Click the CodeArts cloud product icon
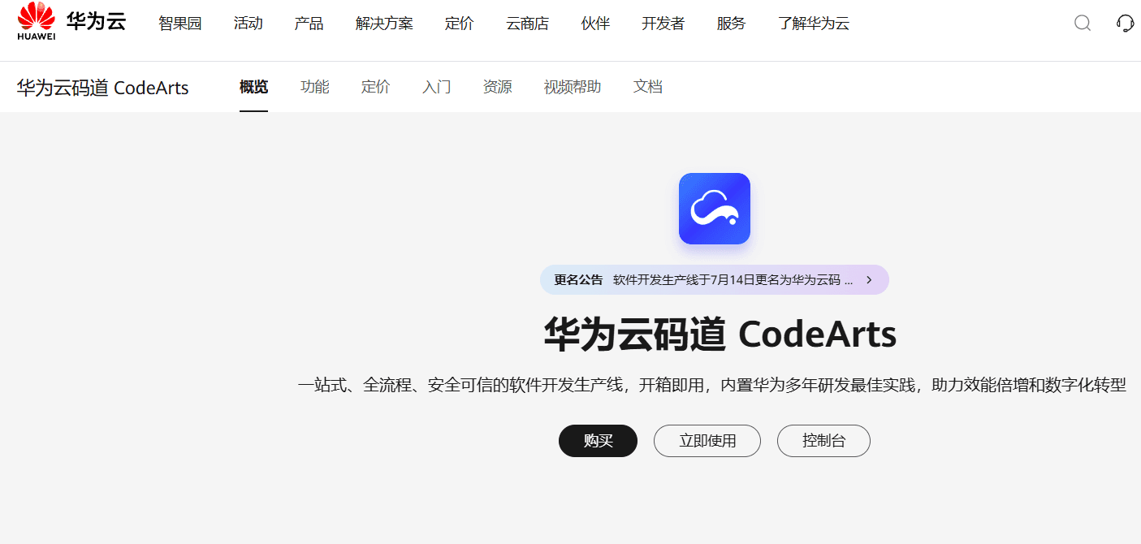The width and height of the screenshot is (1141, 544). pyautogui.click(x=715, y=209)
